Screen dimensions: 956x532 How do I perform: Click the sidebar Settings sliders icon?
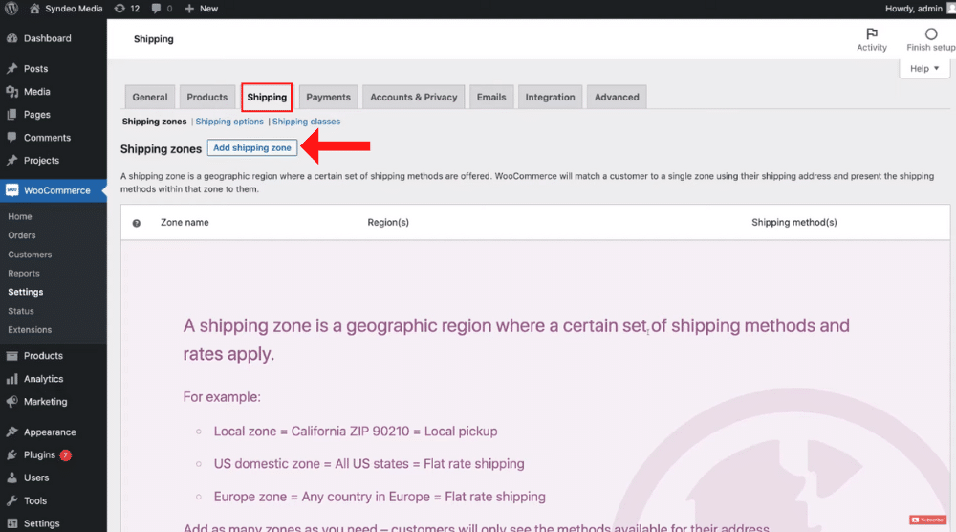[11, 523]
